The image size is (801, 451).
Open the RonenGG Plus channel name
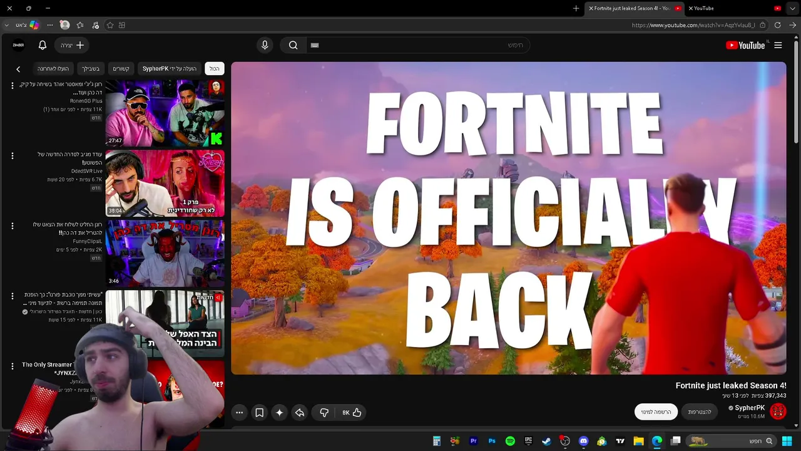click(x=86, y=101)
